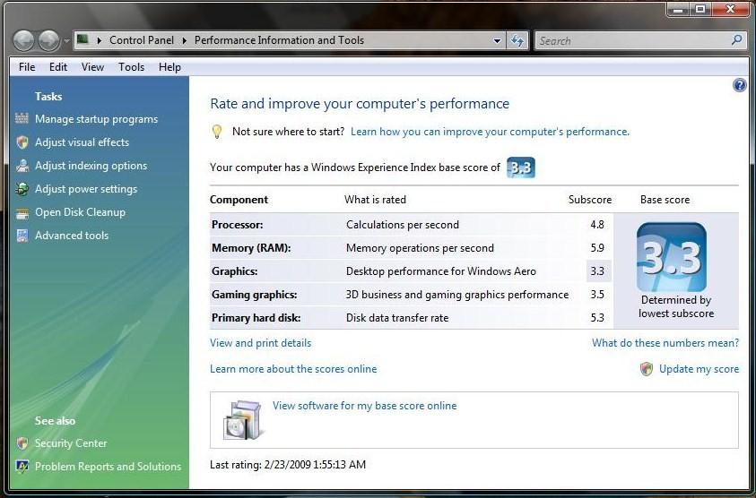Click the Learn more about the scores online link
The image size is (756, 498).
click(293, 369)
